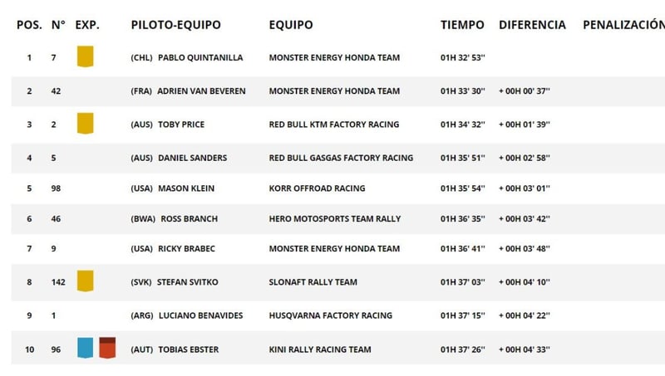This screenshot has width=665, height=376.
Task: Click the red badge in Tobias Ebster's row
Action: [x=107, y=348]
